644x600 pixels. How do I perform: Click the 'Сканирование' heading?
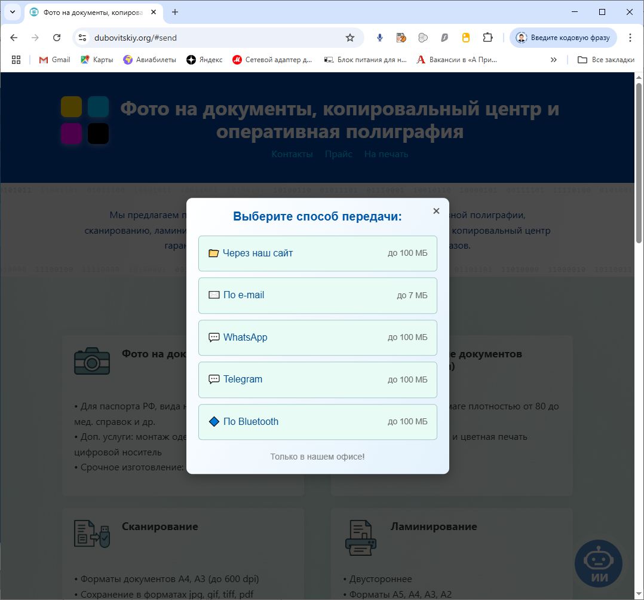click(x=160, y=526)
